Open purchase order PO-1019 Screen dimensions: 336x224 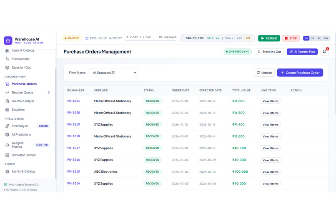73,125
